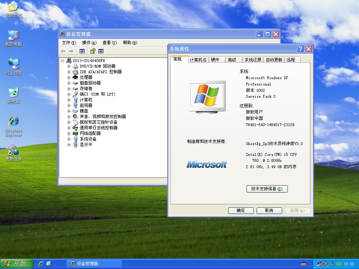
Task: Click the DVD/CD-ROM 驱动器 device icon
Action: pos(75,66)
